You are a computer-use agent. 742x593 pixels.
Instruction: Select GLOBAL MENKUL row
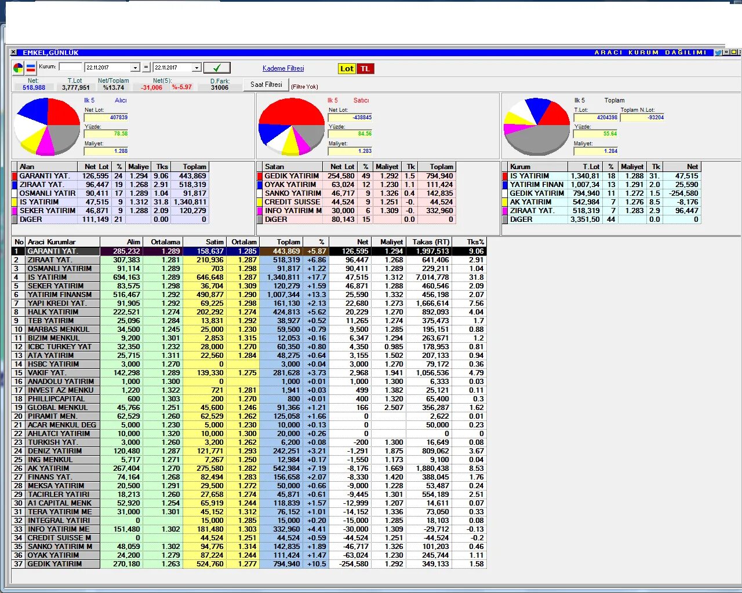(249, 408)
